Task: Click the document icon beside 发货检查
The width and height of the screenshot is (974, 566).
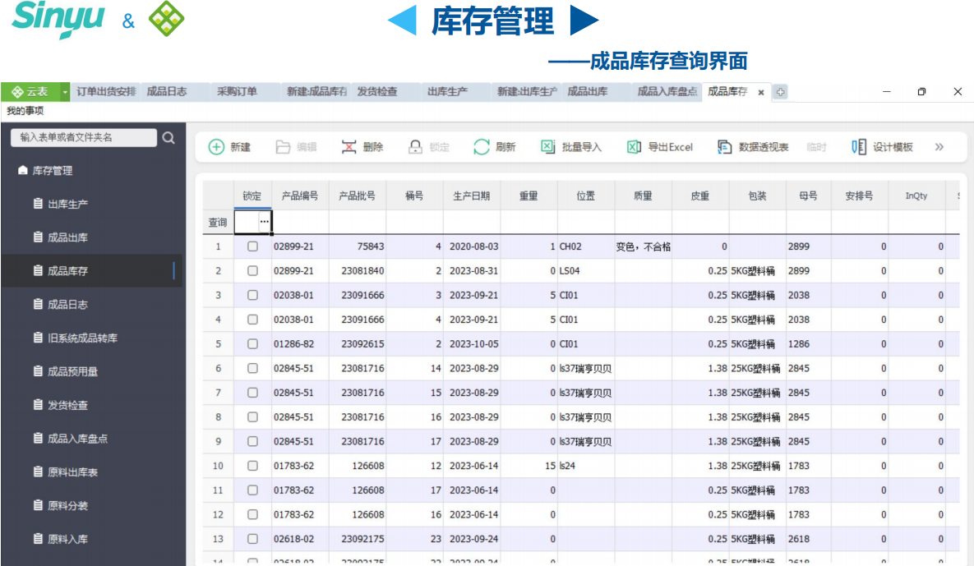Action: tap(38, 405)
